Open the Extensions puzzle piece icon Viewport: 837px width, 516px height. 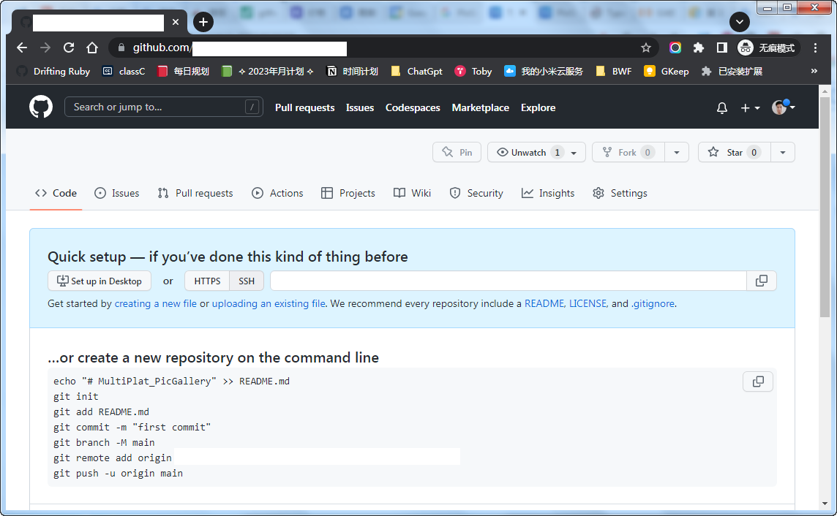point(698,48)
